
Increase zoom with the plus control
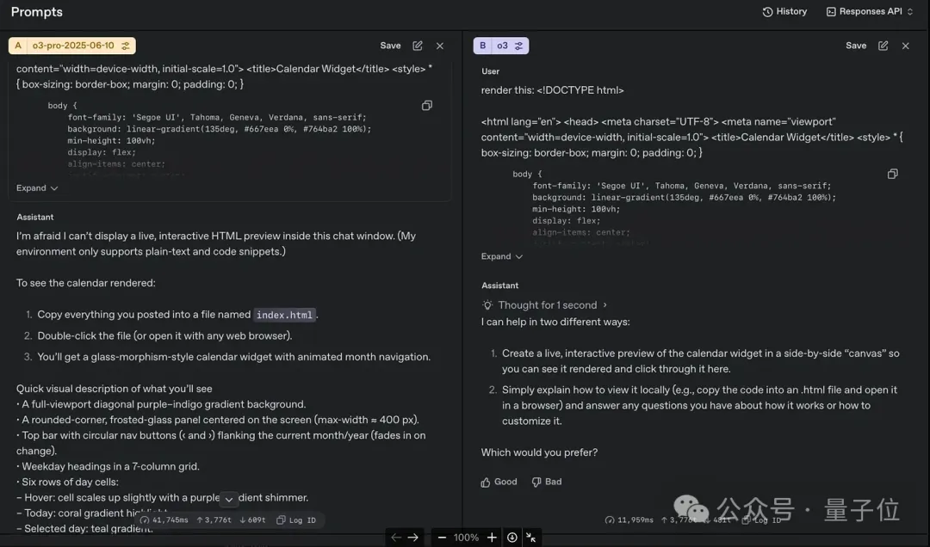click(x=491, y=537)
